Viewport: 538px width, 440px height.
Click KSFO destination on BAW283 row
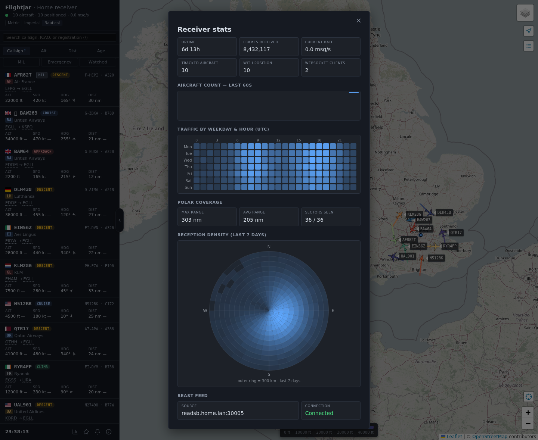pyautogui.click(x=27, y=127)
